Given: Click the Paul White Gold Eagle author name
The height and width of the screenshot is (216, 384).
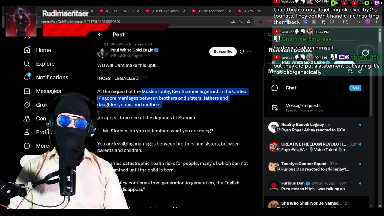Looking at the screenshot, I should click(x=132, y=50).
